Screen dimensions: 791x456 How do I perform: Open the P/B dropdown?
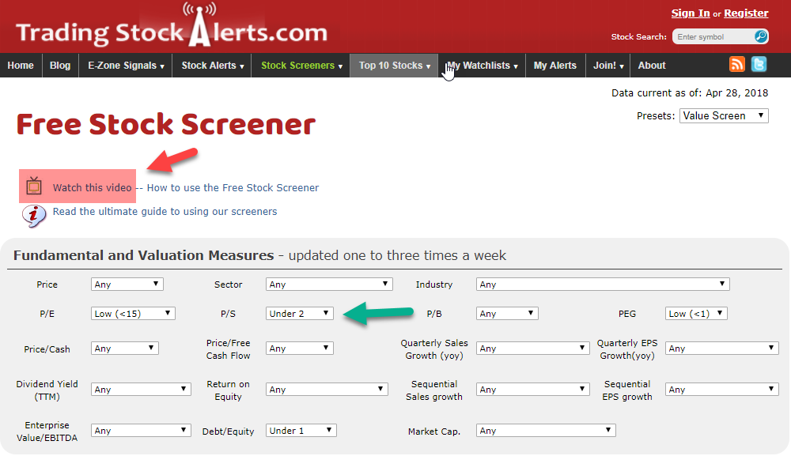507,314
